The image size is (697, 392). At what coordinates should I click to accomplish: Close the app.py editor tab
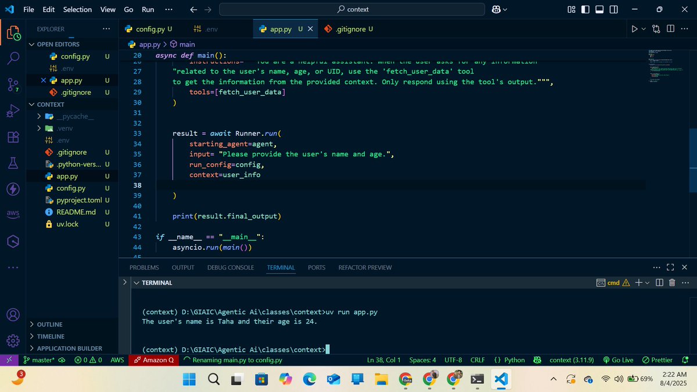pos(310,28)
